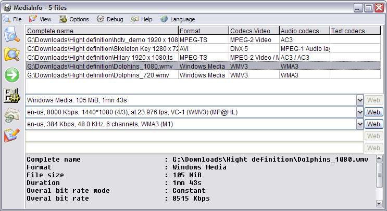Open Preferences via the sidebar gear icon

pyautogui.click(x=11, y=95)
